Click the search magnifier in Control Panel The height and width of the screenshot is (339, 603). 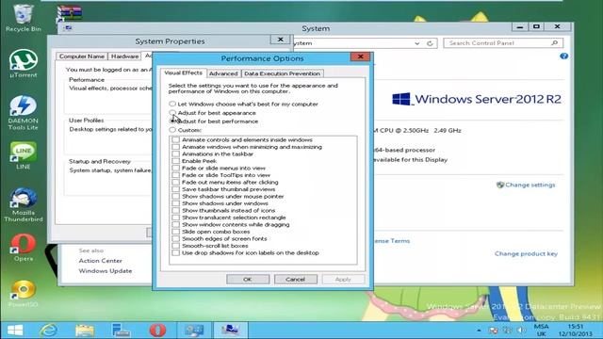click(554, 43)
